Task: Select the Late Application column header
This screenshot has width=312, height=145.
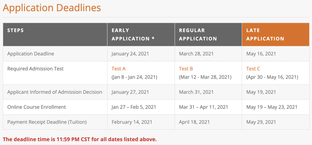Action: pos(276,34)
